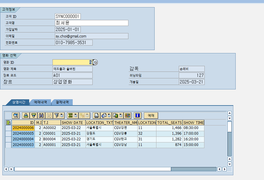
Task: Click the 고객 ID field SYNC000001
Action: click(x=68, y=16)
